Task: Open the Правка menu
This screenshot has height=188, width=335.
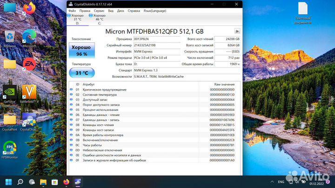Action: [x=85, y=11]
